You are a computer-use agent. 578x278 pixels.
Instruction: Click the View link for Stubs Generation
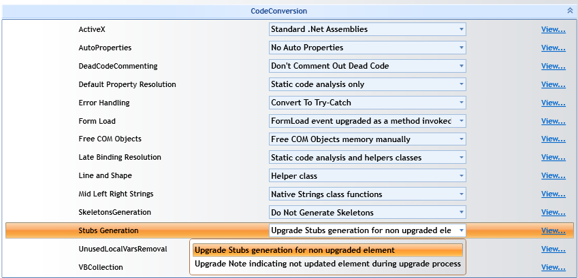pyautogui.click(x=553, y=231)
